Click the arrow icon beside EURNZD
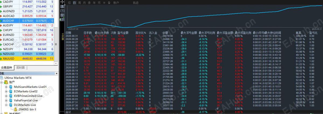Screen dimensions: 323x114 pos(1,35)
